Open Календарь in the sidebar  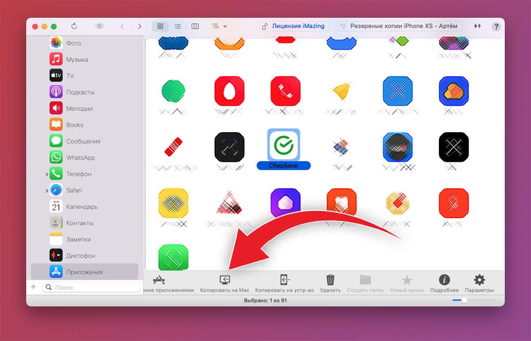pos(84,207)
